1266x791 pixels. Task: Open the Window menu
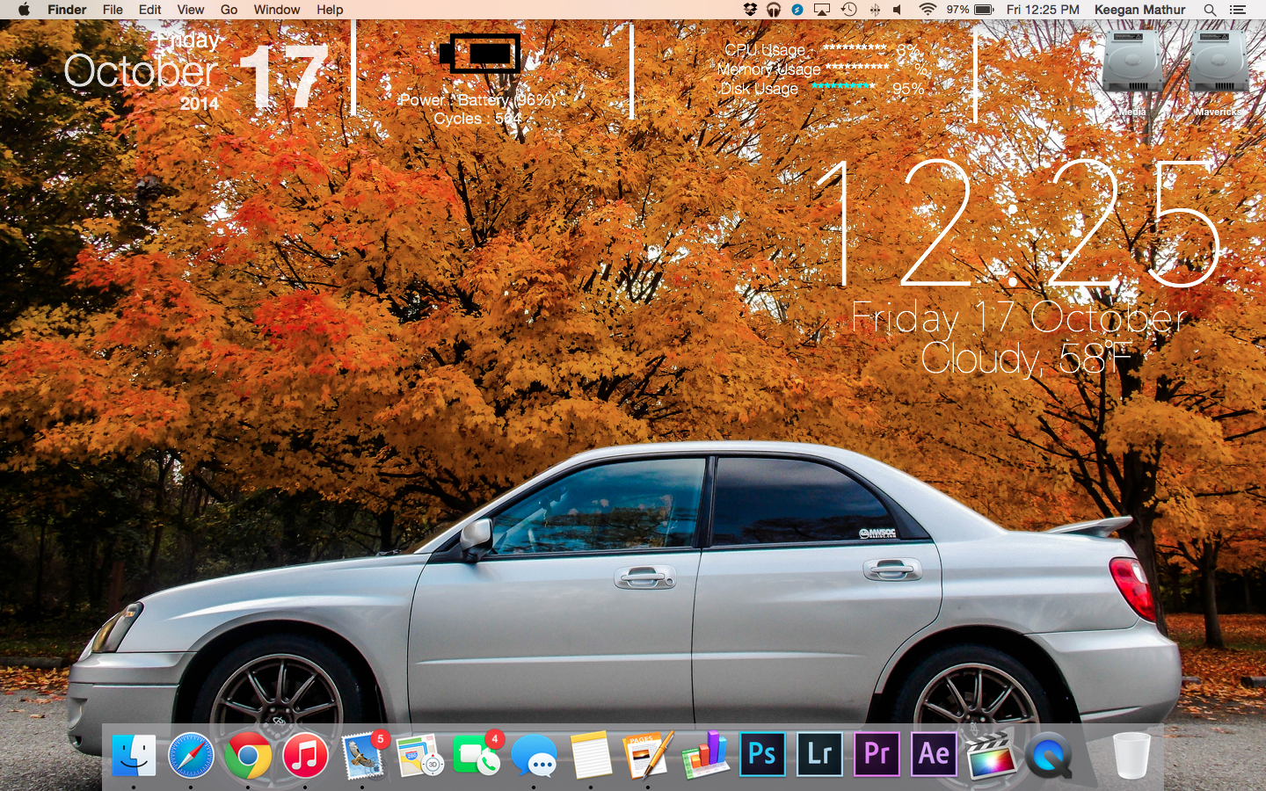tap(277, 10)
